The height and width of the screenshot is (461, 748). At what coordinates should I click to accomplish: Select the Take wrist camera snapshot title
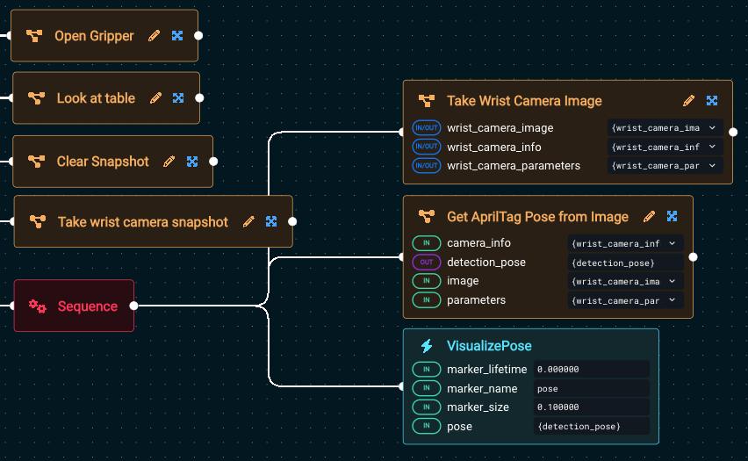pyautogui.click(x=142, y=222)
